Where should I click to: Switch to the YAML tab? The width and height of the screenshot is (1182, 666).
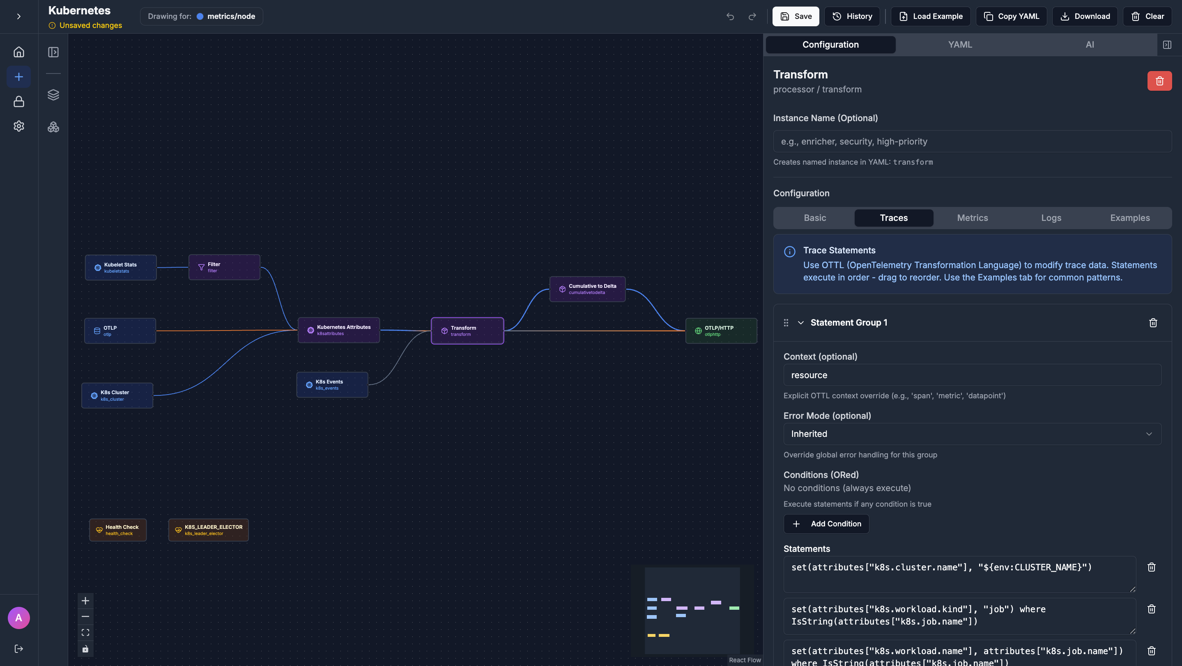pyautogui.click(x=960, y=44)
